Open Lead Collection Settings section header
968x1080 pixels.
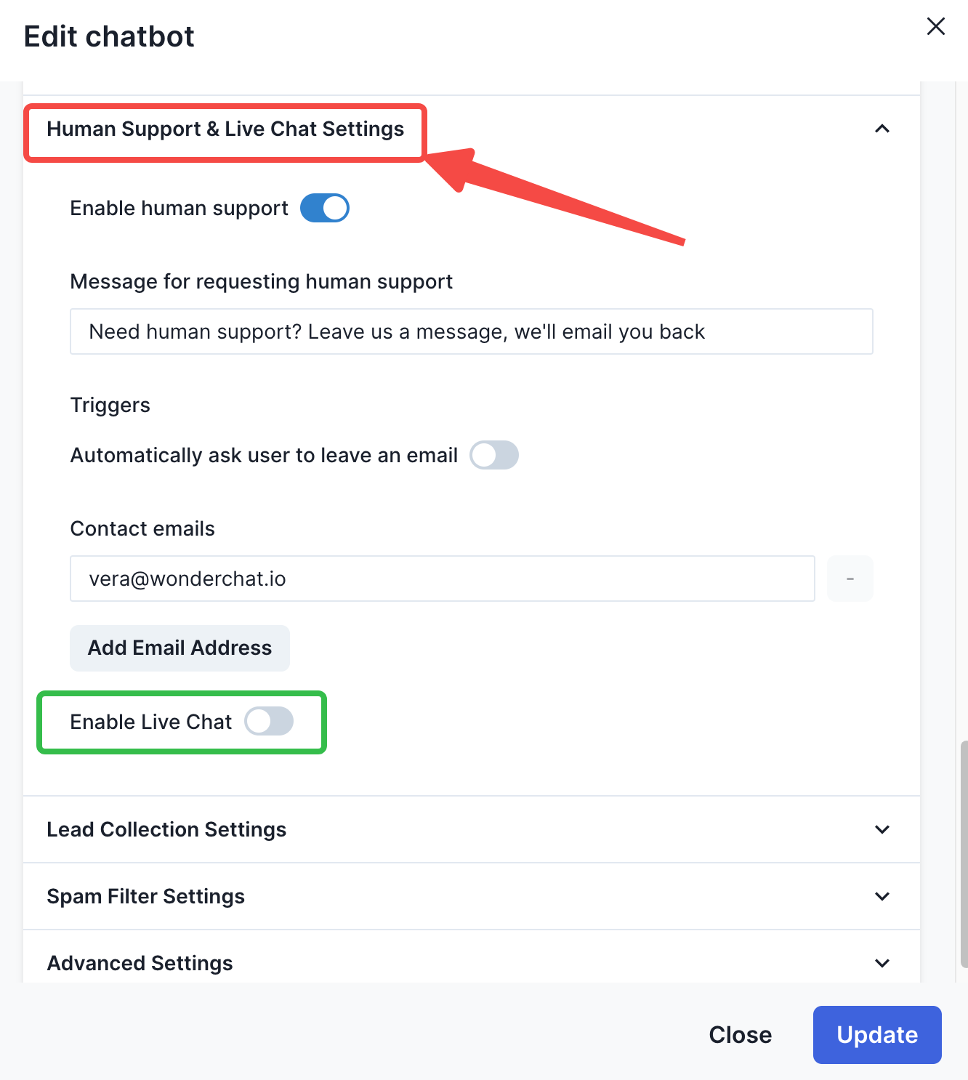coord(166,829)
